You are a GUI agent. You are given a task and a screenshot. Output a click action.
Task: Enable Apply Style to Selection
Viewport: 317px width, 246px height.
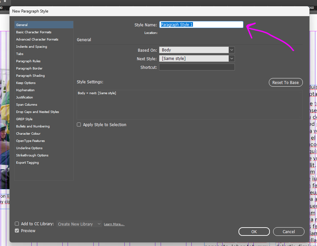79,124
